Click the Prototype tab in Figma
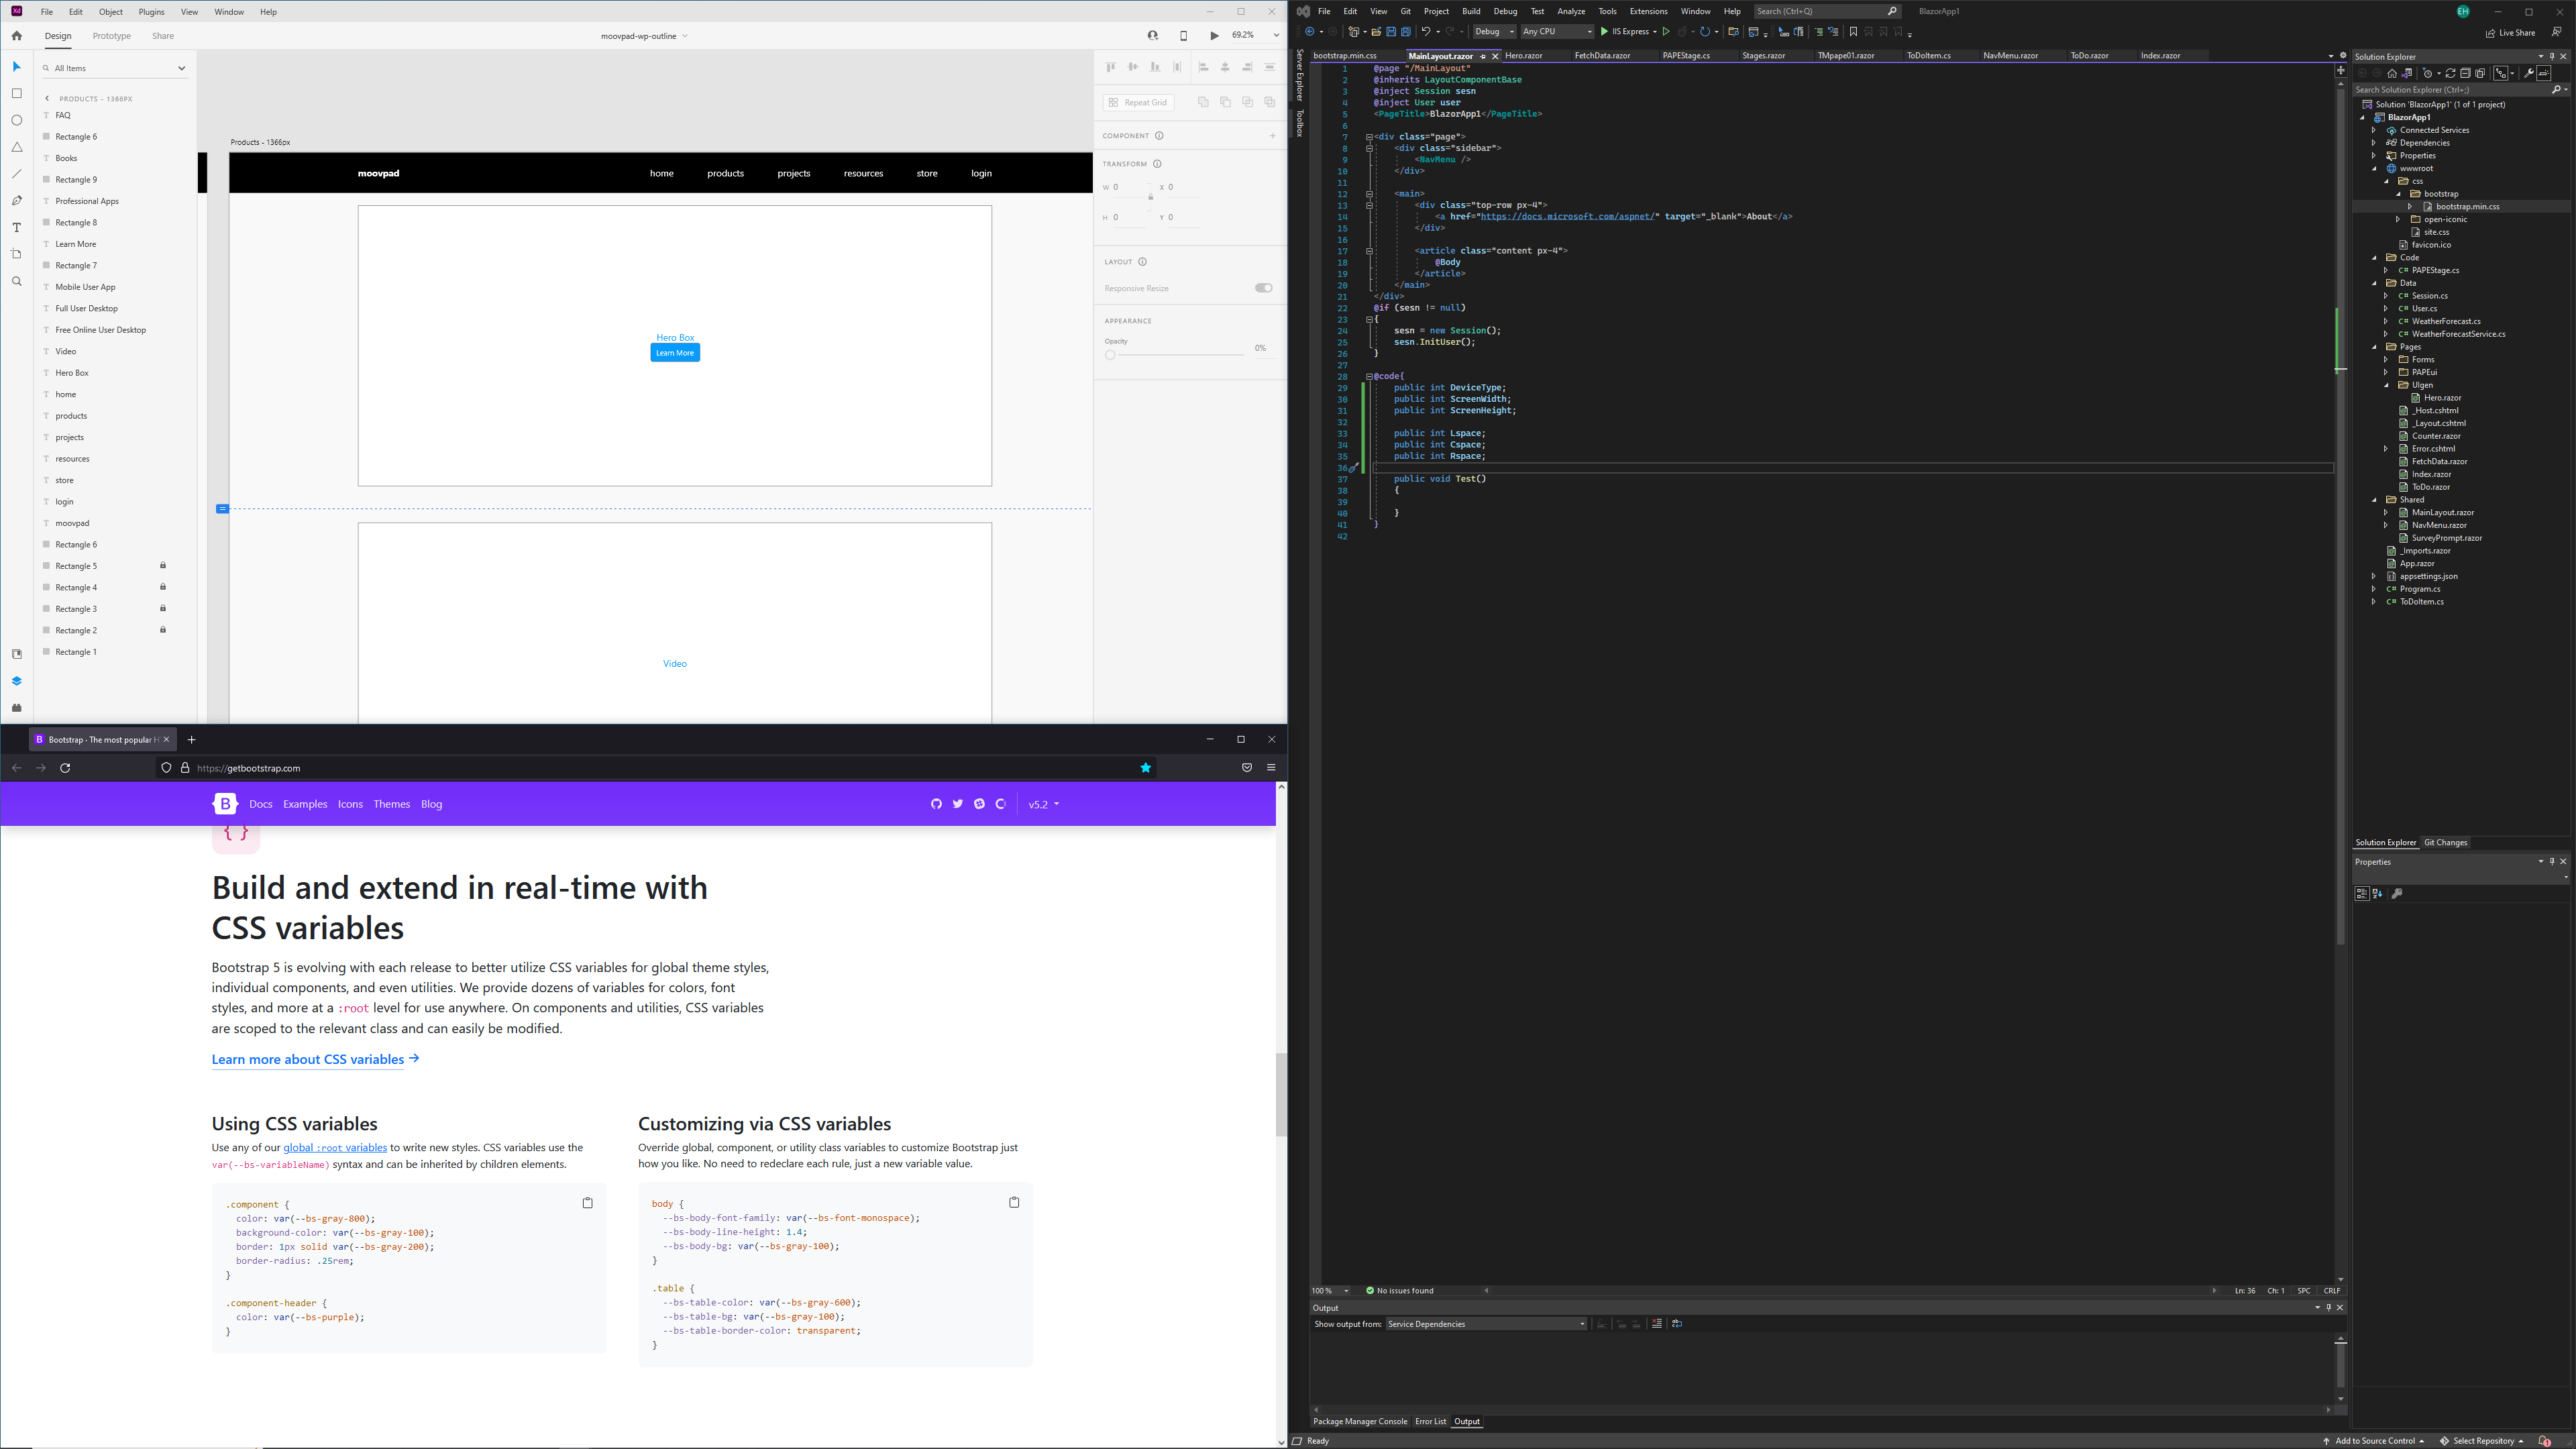The height and width of the screenshot is (1449, 2576). point(111,36)
